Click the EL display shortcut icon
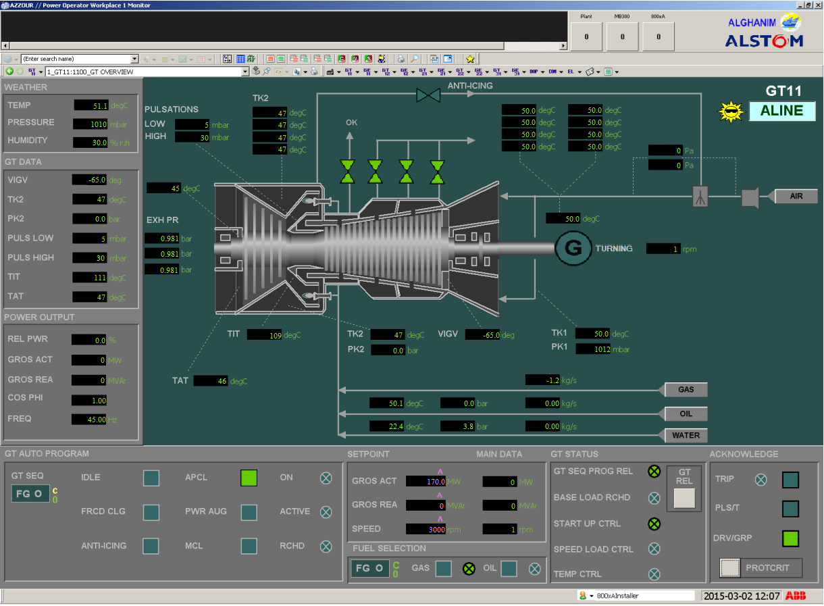Viewport: 824px width, 606px height. coord(570,72)
